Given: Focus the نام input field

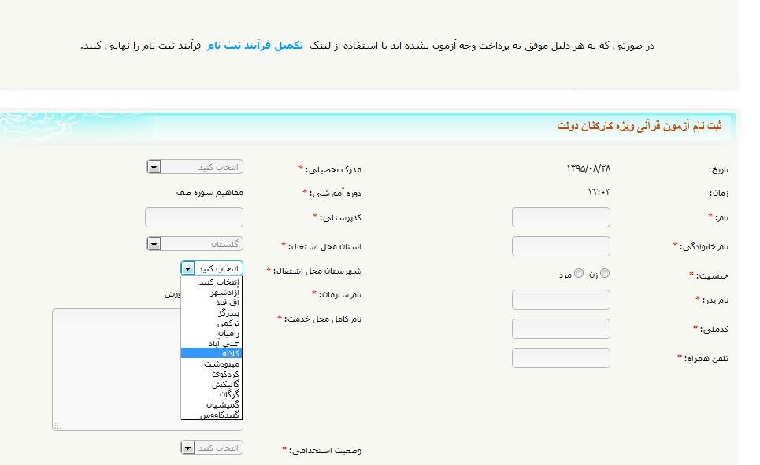Looking at the screenshot, I should pos(561,217).
